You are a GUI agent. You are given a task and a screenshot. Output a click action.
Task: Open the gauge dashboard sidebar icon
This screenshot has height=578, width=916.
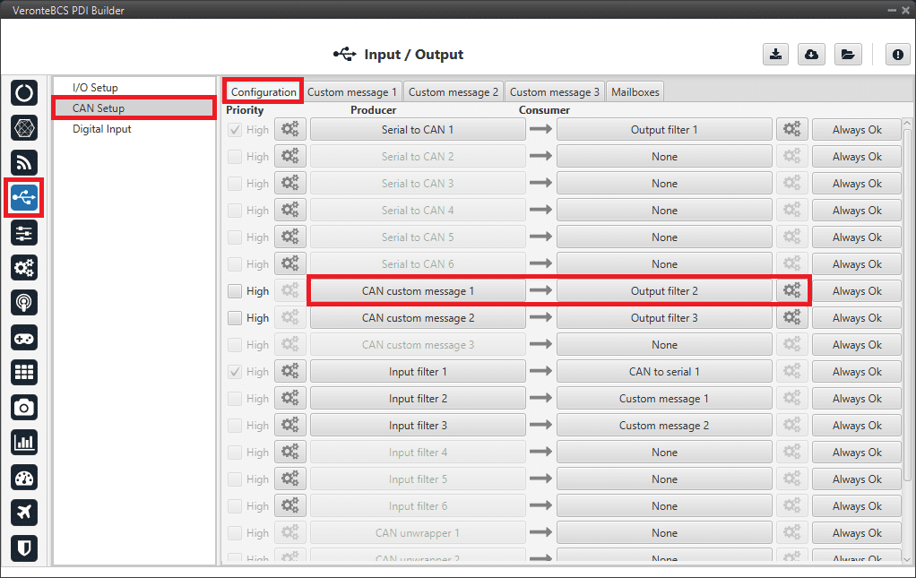(24, 479)
